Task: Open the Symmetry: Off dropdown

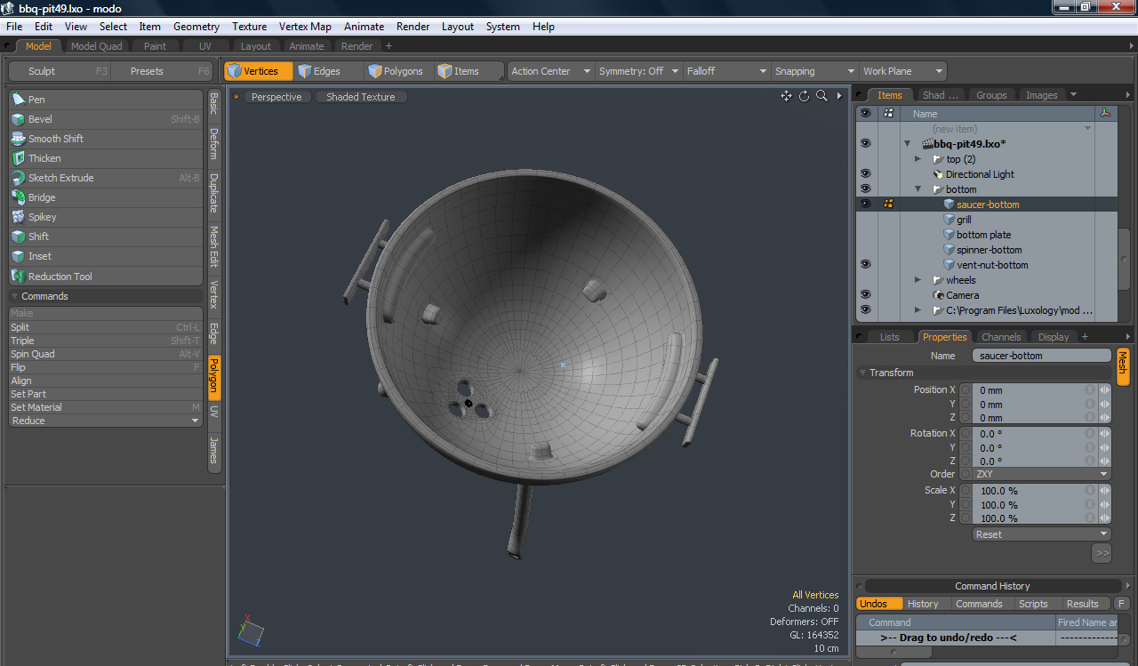Action: [638, 71]
